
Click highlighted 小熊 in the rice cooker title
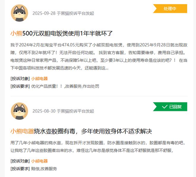tap(16, 33)
